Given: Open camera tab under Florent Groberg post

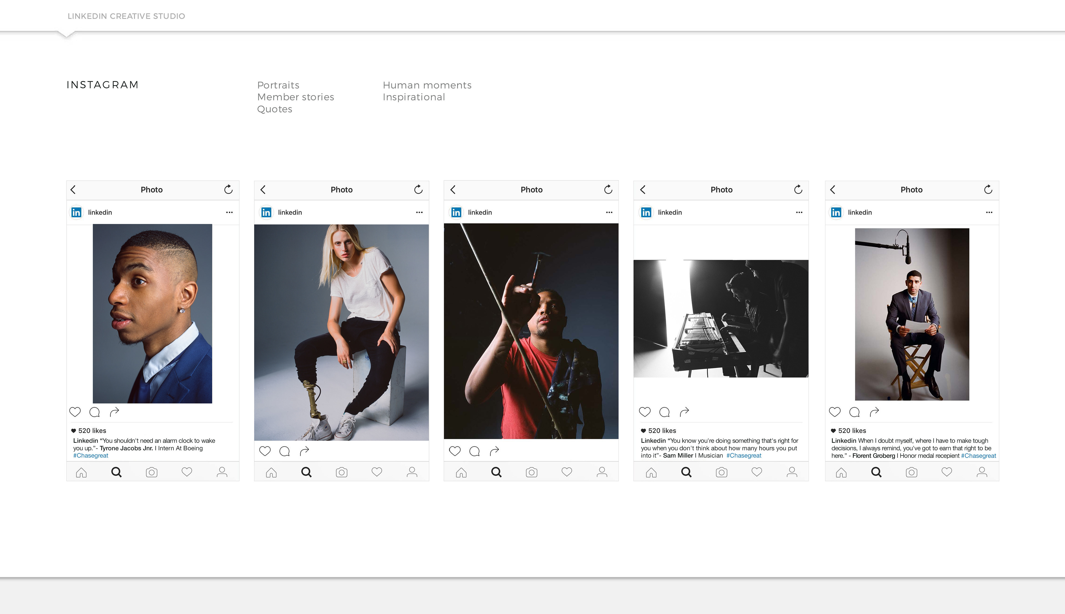Looking at the screenshot, I should tap(911, 472).
